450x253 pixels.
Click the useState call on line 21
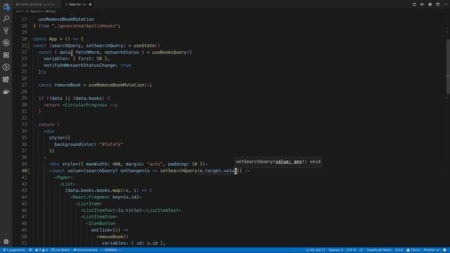click(147, 46)
